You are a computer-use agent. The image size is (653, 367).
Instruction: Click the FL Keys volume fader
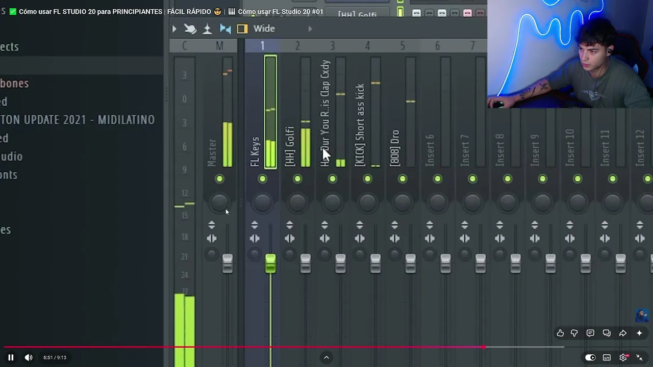coord(270,264)
